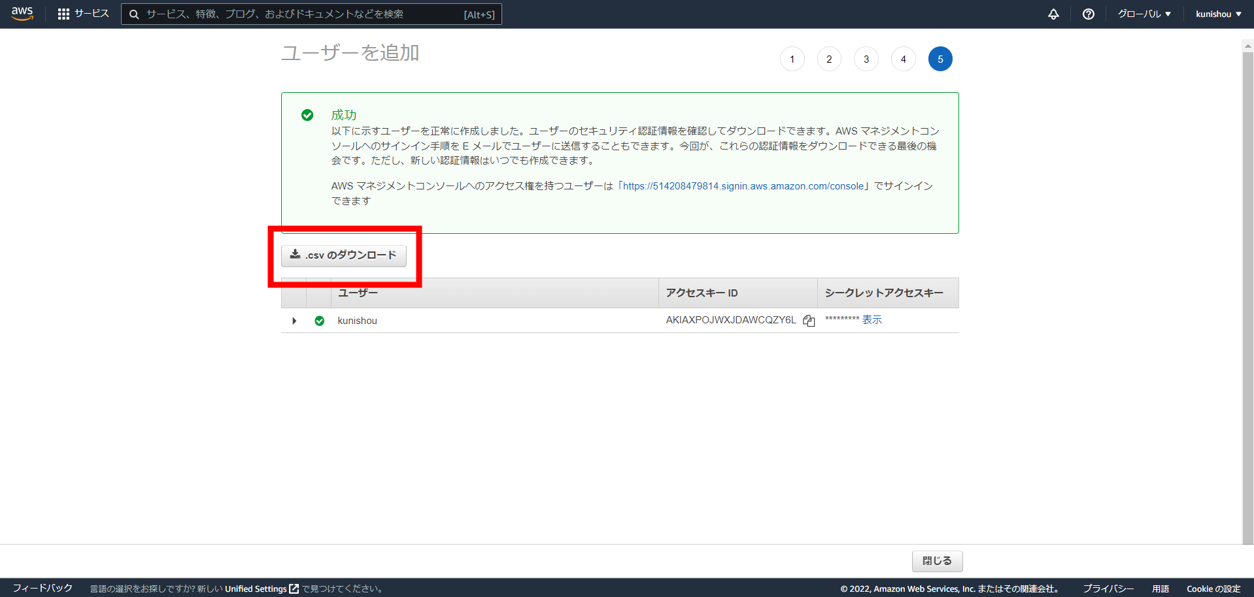Click the checkmark next to user kunishou

[319, 321]
